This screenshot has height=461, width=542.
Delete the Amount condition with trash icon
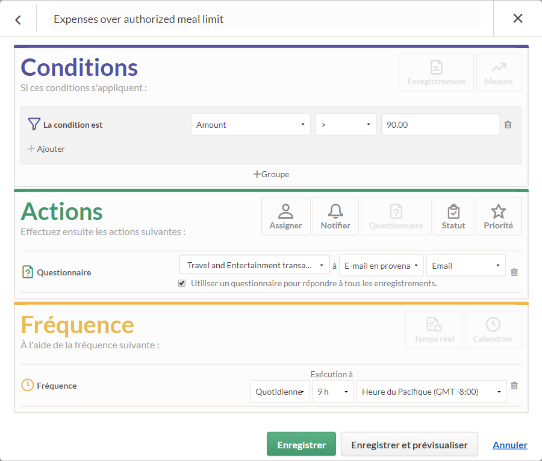[x=508, y=125]
